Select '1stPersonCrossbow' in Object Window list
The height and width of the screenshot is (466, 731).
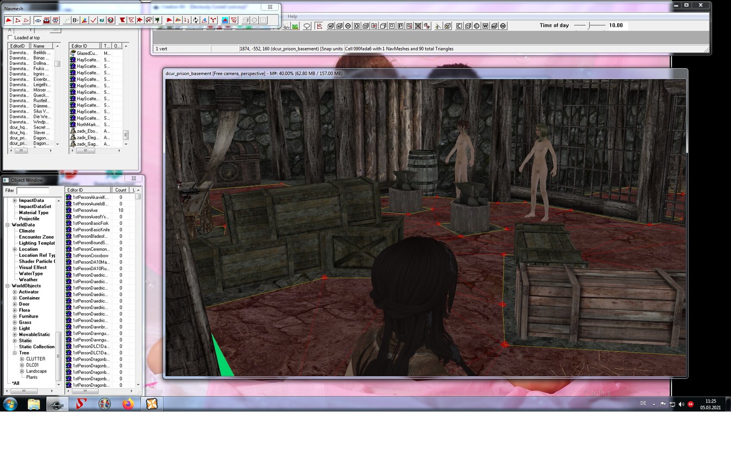click(x=91, y=255)
